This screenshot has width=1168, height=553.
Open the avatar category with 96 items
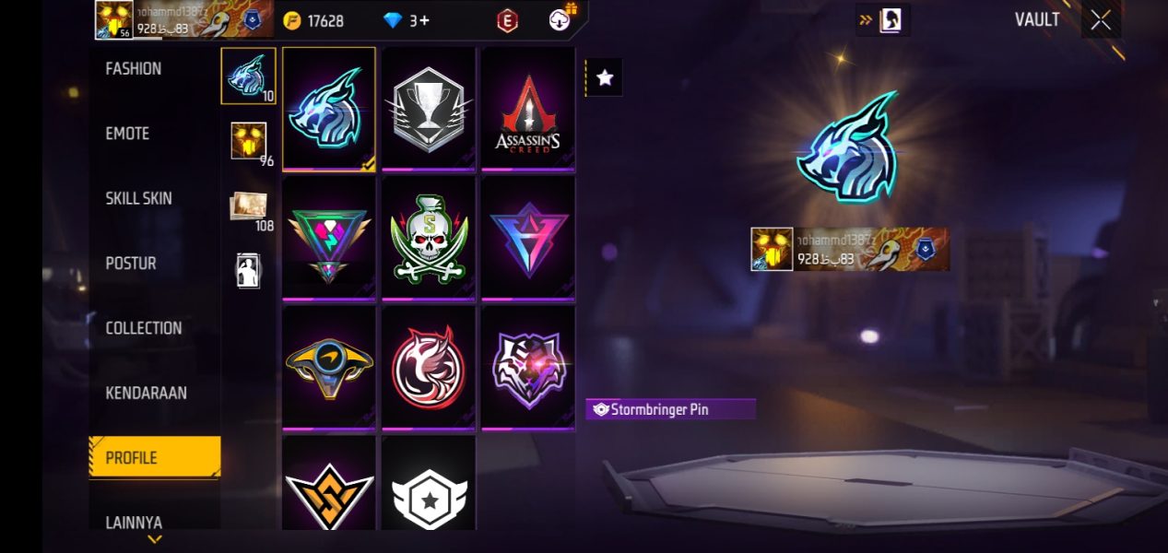pyautogui.click(x=249, y=143)
